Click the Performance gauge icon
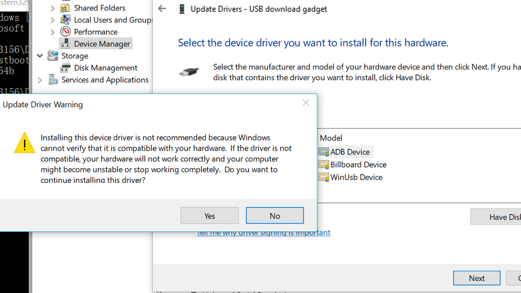521x293 pixels. tap(65, 31)
